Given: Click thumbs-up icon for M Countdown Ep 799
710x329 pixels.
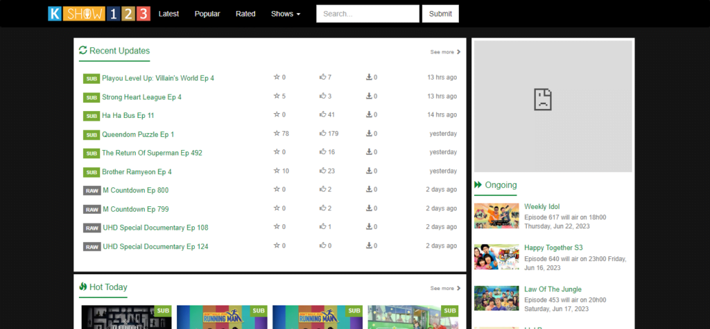Looking at the screenshot, I should point(323,208).
